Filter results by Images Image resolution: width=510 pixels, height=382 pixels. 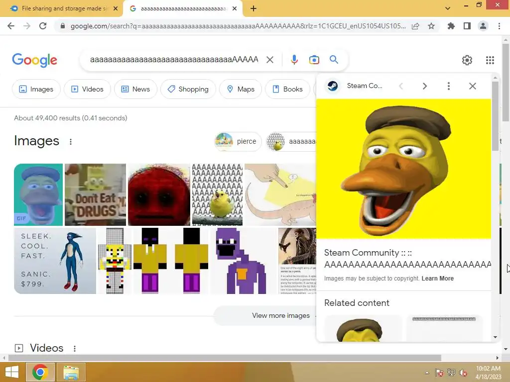click(x=36, y=89)
